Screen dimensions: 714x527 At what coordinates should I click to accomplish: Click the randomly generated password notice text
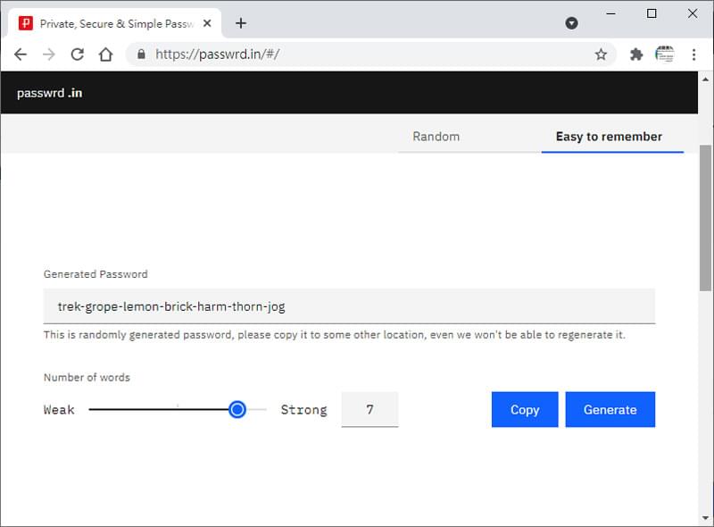[x=334, y=335]
